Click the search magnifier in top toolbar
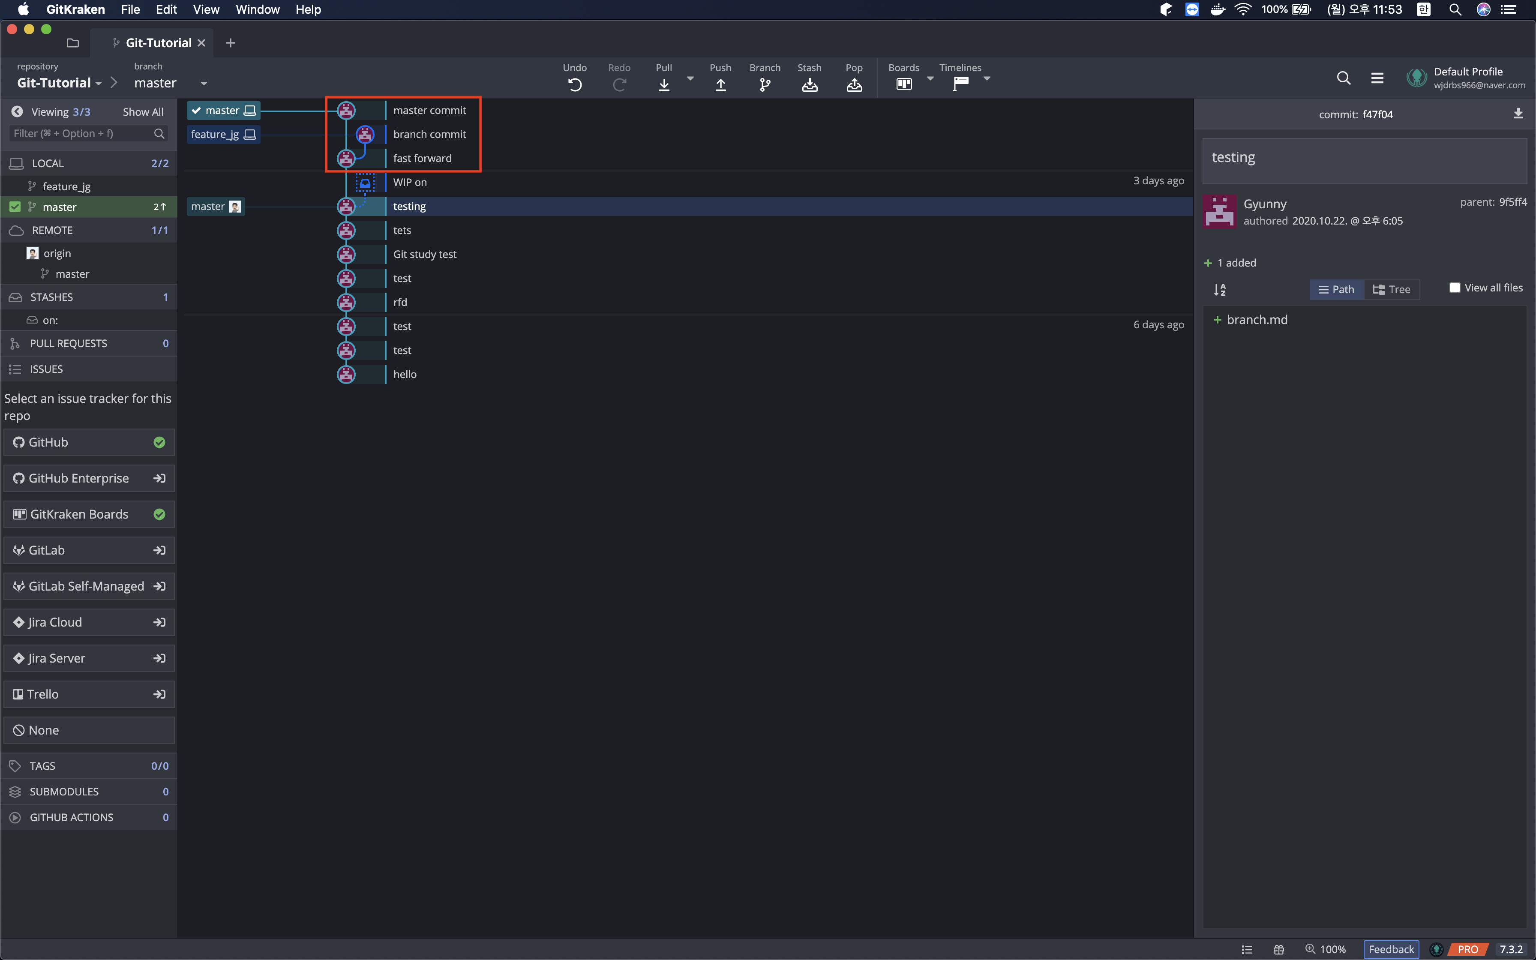The width and height of the screenshot is (1536, 960). [x=1343, y=78]
